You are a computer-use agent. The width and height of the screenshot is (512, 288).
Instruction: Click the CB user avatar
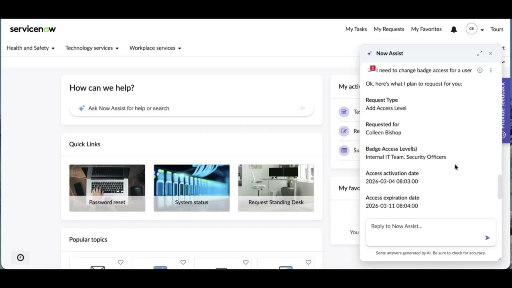click(x=471, y=29)
